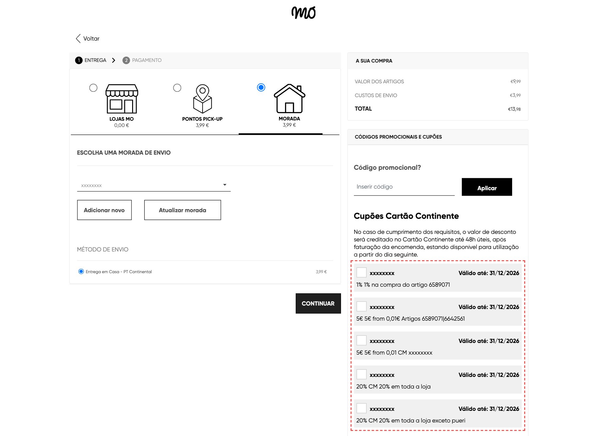Viewport: 604px width, 436px height.
Task: Click the Pontos Pick-Up package pin icon
Action: tap(203, 99)
